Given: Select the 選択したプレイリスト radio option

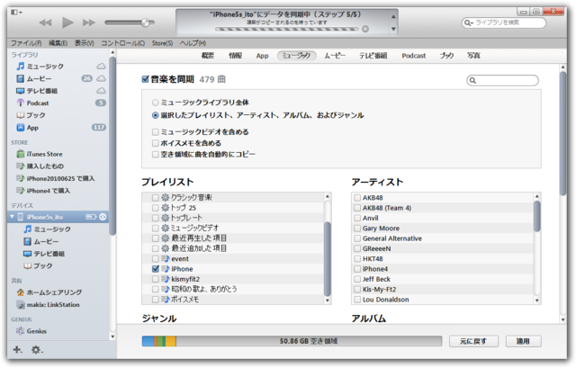Looking at the screenshot, I should click(156, 115).
